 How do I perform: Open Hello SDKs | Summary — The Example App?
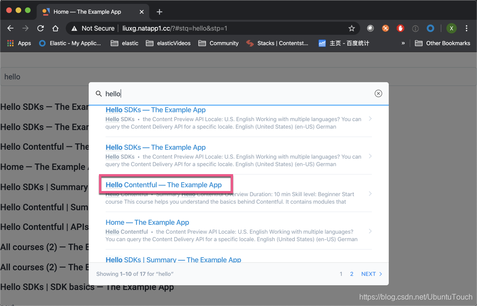(x=174, y=260)
